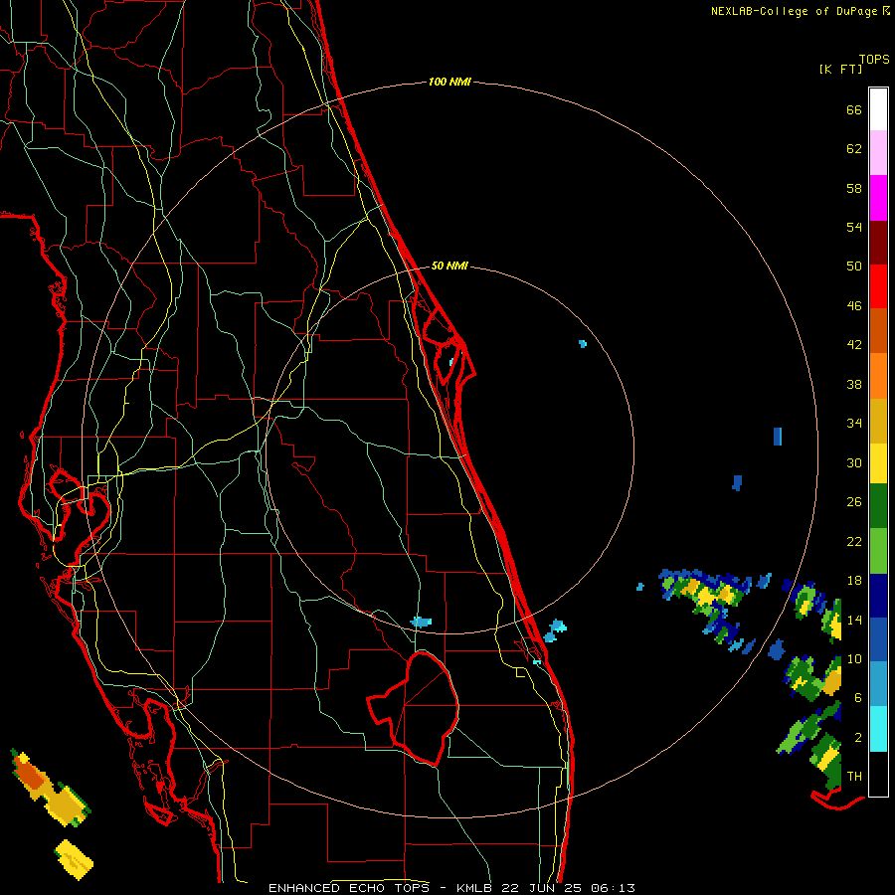Click the magenta 58 kft legend swatch
Image resolution: width=895 pixels, height=895 pixels.
[878, 198]
